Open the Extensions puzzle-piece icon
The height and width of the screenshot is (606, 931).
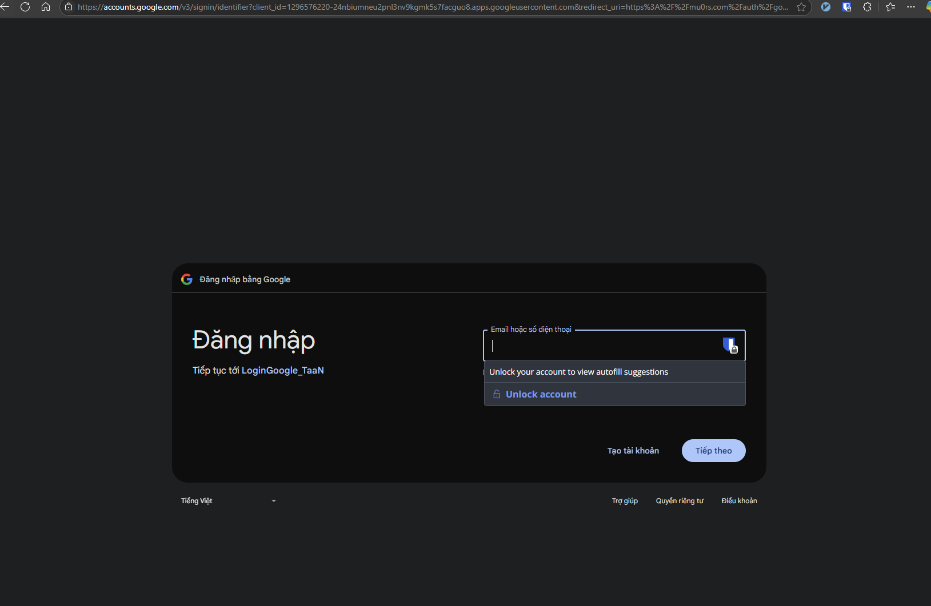click(x=866, y=7)
